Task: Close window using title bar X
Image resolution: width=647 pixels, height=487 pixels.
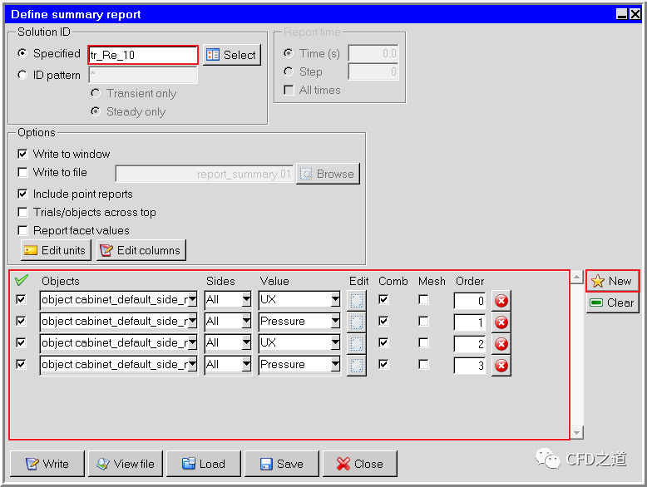Action: pos(635,14)
